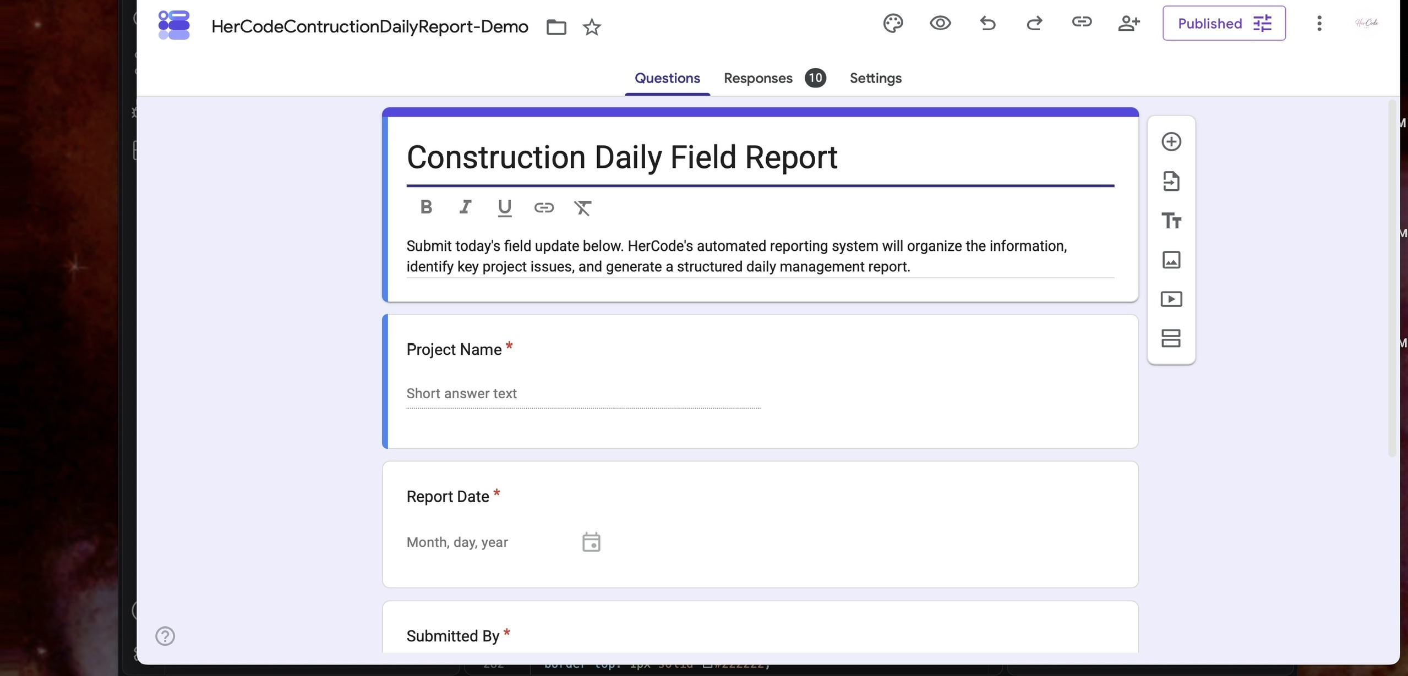Image resolution: width=1408 pixels, height=676 pixels.
Task: Edit the Construction Daily Field Report title
Action: coord(760,157)
